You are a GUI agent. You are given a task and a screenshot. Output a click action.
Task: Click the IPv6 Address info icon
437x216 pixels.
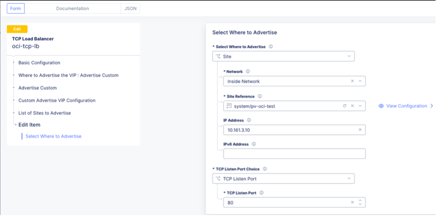pos(254,144)
